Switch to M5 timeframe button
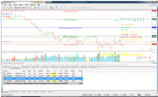158x97 pixels. coord(76,8)
